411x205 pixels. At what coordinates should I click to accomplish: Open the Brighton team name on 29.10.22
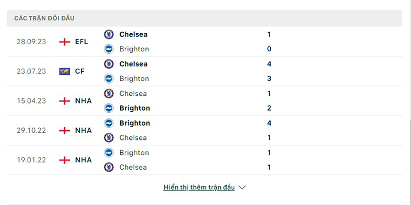pos(135,123)
